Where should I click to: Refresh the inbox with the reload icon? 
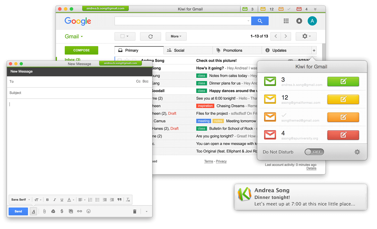click(150, 36)
